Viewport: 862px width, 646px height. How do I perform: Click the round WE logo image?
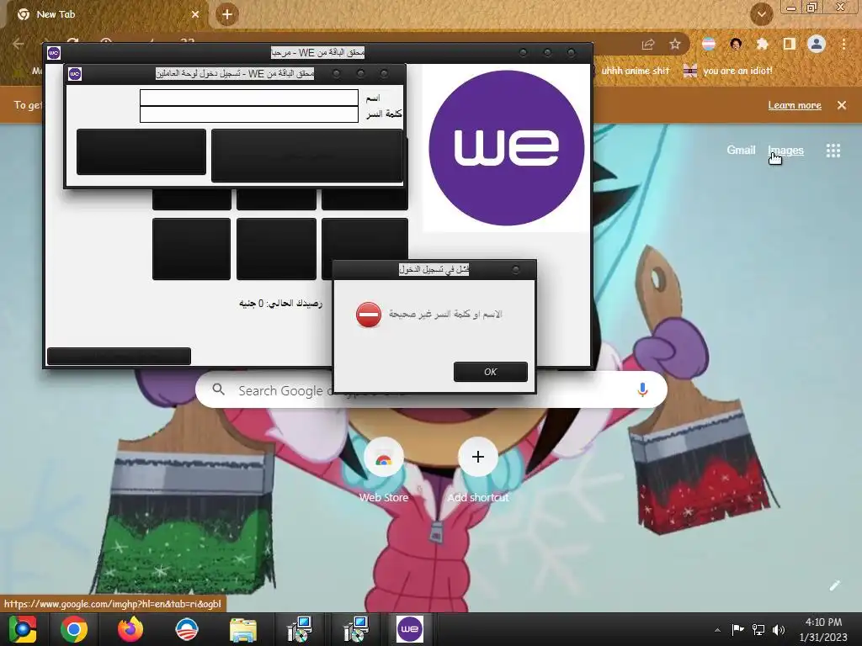coord(506,148)
